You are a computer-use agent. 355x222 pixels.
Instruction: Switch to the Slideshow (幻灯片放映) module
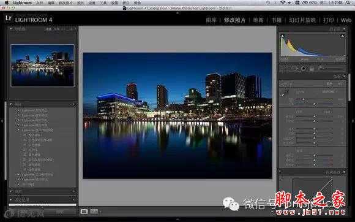point(302,20)
